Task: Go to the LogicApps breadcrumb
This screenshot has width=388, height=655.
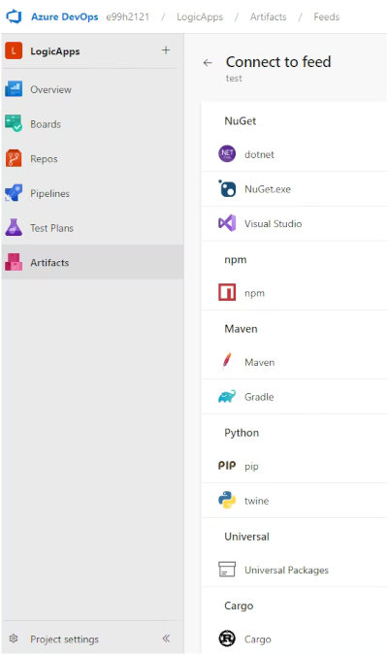Action: 200,16
